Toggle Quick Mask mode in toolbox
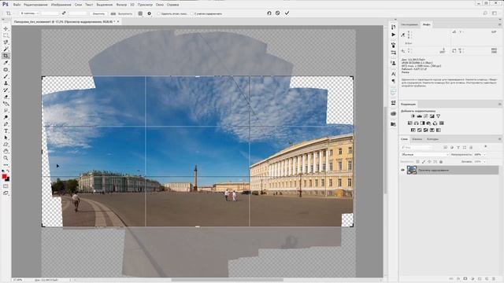Screen dimensions: 504x283 pyautogui.click(x=6, y=186)
